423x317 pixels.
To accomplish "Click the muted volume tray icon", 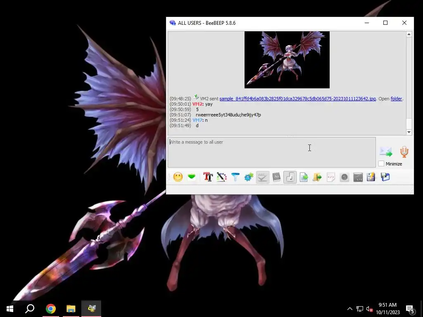I will pos(369,309).
